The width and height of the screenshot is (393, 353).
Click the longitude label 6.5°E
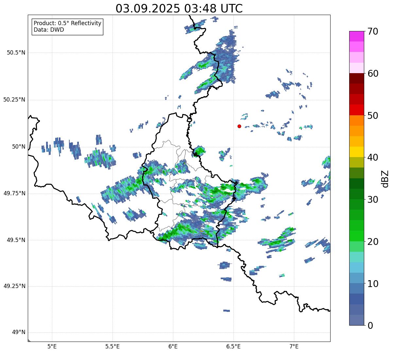click(233, 346)
